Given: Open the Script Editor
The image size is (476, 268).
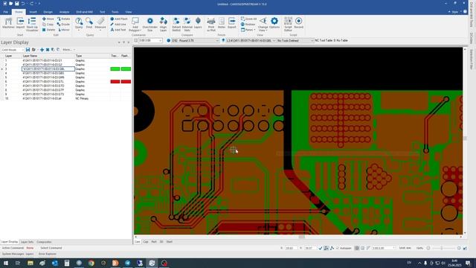Looking at the screenshot, I should click(288, 25).
